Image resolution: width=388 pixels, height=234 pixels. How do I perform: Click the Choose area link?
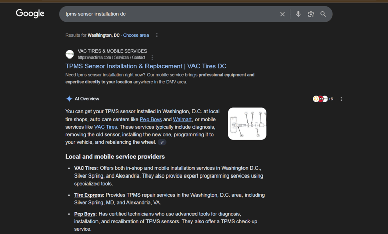click(136, 35)
